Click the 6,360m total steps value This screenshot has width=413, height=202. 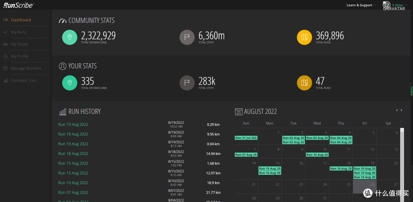(211, 36)
